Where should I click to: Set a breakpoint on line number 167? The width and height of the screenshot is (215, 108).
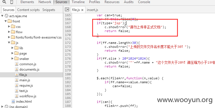(68, 23)
